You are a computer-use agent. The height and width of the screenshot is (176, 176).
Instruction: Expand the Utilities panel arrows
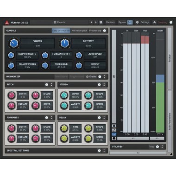pos(162,147)
